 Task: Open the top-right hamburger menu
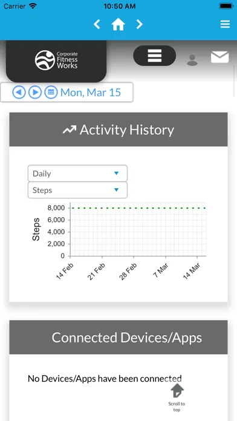click(225, 24)
